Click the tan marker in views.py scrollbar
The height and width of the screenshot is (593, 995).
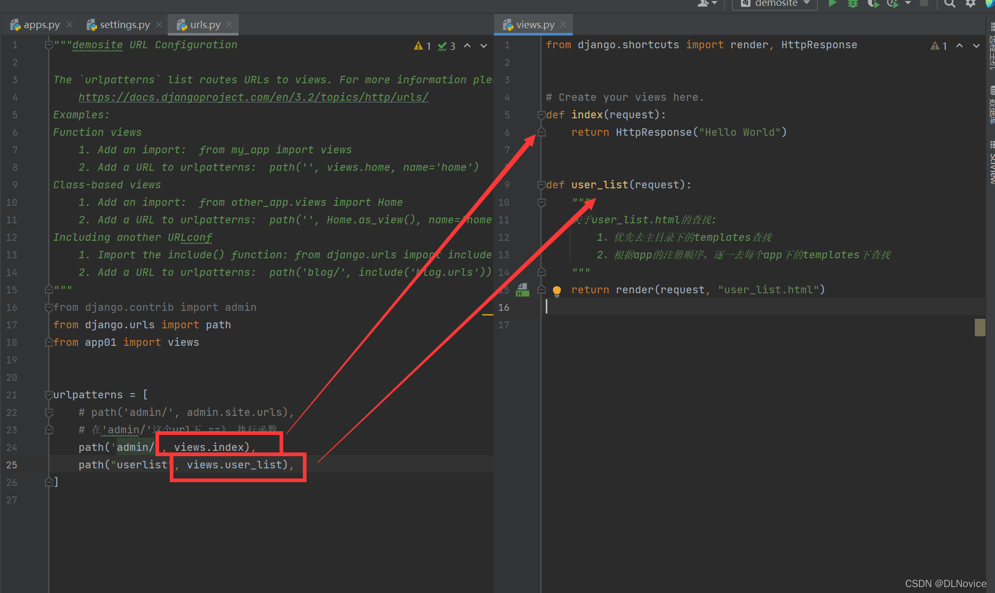tap(980, 327)
